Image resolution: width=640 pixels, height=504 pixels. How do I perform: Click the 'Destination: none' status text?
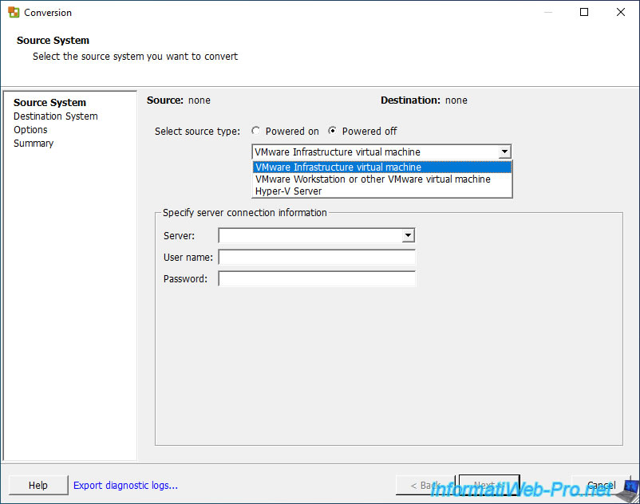point(424,100)
